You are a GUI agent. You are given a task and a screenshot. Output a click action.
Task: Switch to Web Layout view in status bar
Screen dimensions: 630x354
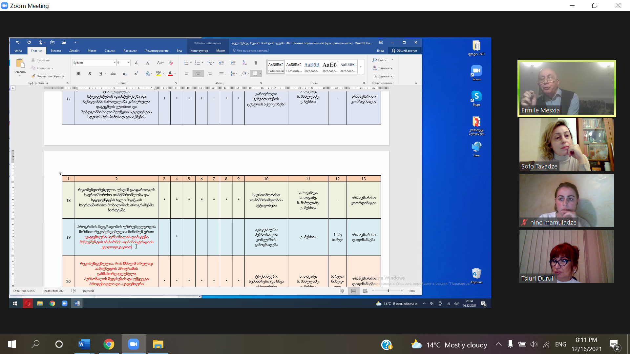365,291
